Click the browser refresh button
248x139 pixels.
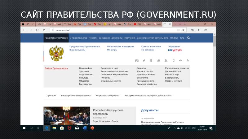(x=37, y=30)
